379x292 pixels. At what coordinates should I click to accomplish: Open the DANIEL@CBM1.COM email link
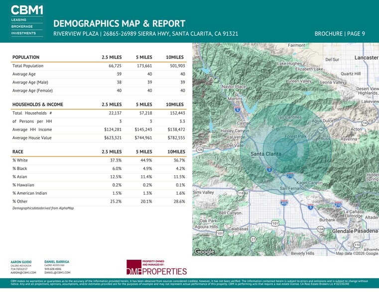click(57, 273)
